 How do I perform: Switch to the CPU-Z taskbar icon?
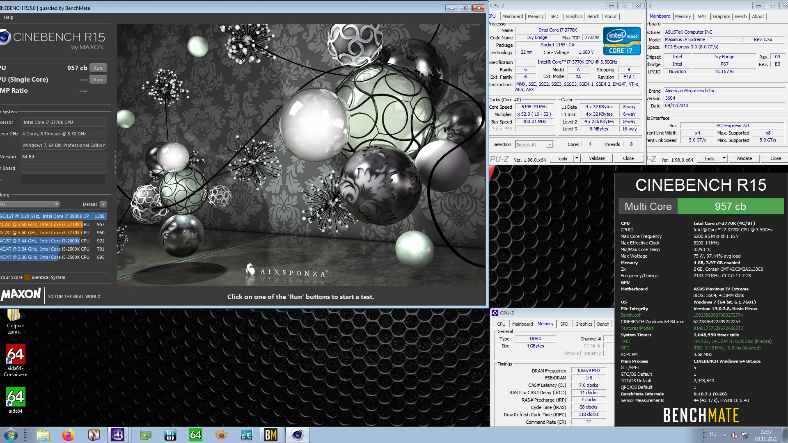point(118,435)
